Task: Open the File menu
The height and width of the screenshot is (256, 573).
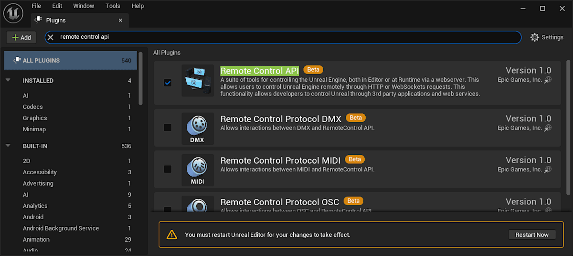Action: point(36,6)
